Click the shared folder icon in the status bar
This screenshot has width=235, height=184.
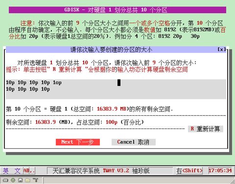tap(28, 180)
